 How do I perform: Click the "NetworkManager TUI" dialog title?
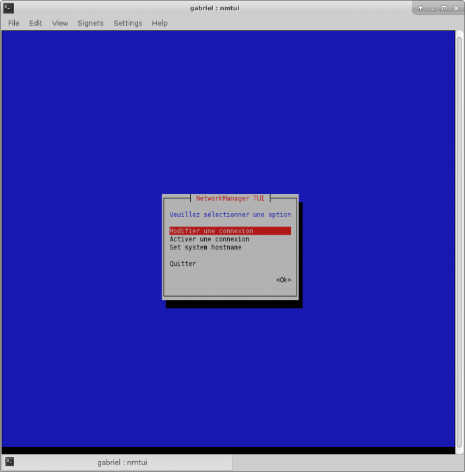click(x=230, y=198)
